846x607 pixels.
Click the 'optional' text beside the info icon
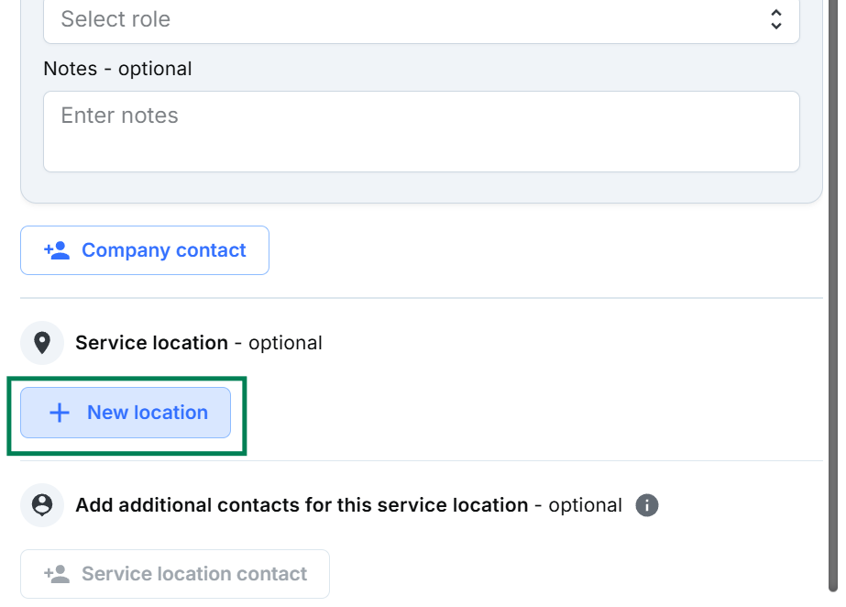pos(585,505)
